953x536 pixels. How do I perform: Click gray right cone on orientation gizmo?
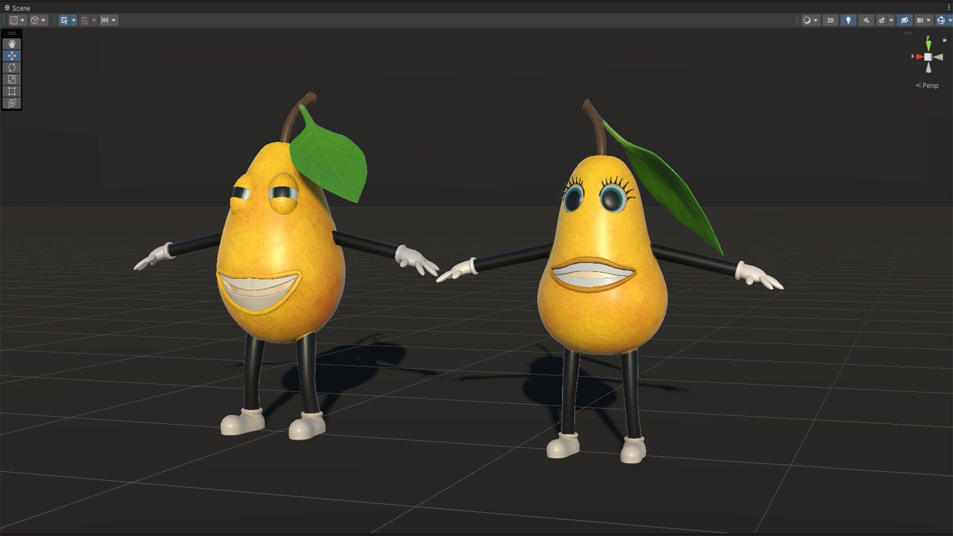938,57
